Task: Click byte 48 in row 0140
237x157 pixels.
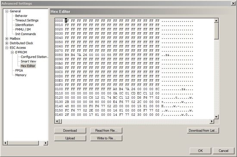Action: click(67, 106)
